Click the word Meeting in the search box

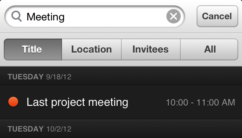pos(45,17)
